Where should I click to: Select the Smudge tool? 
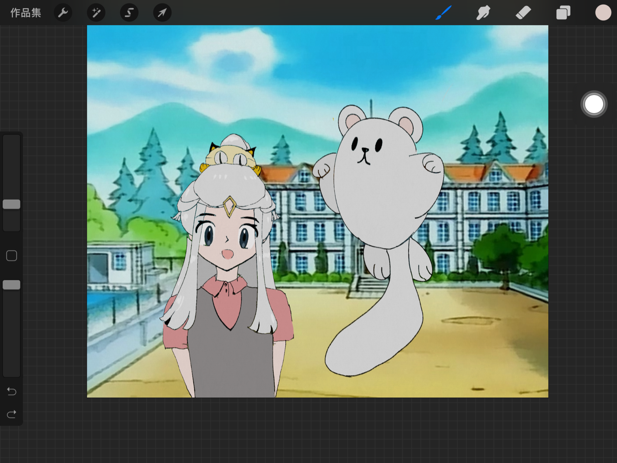coord(483,13)
